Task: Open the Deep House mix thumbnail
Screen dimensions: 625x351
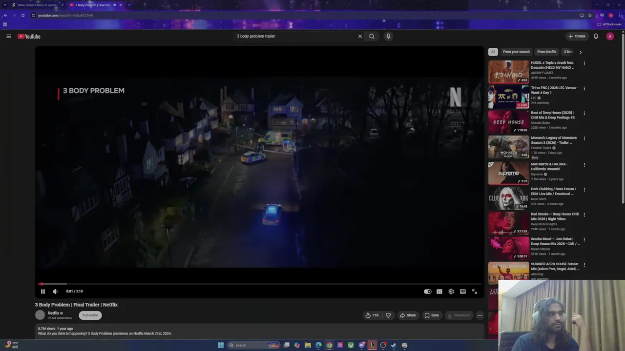Action: tap(508, 122)
